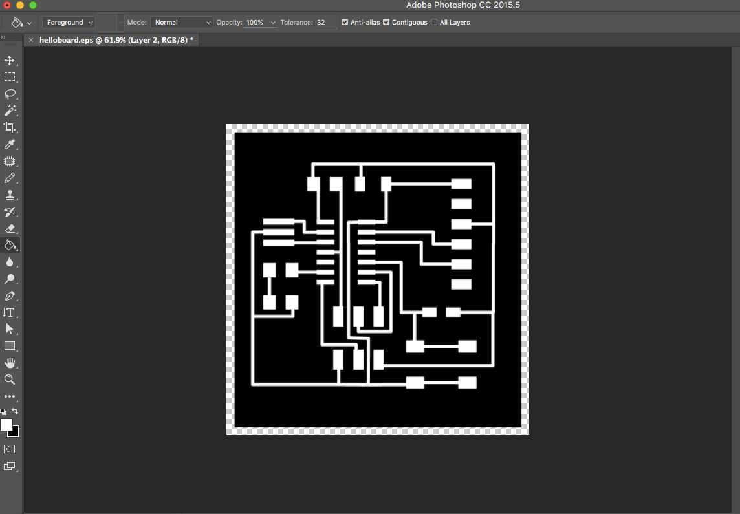740x514 pixels.
Task: Select the Blur tool
Action: coord(10,262)
